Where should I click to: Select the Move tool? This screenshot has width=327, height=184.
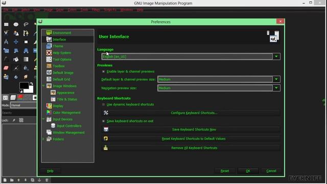coord(16,42)
